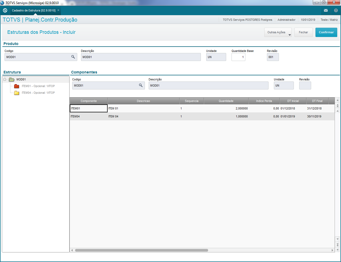Click the Quantidade column header
The image size is (341, 262).
(226, 101)
